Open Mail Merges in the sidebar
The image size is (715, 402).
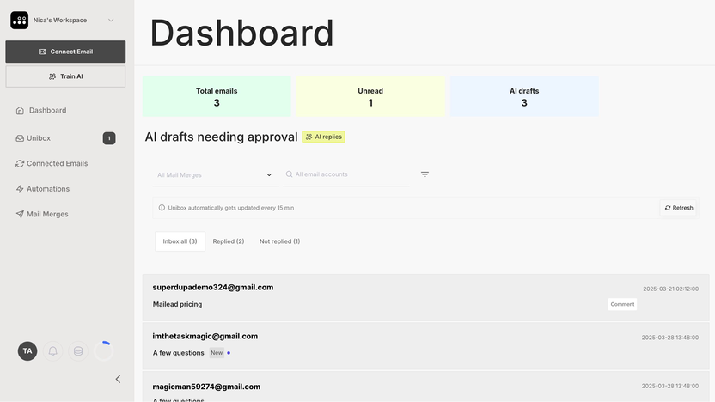pyautogui.click(x=42, y=214)
